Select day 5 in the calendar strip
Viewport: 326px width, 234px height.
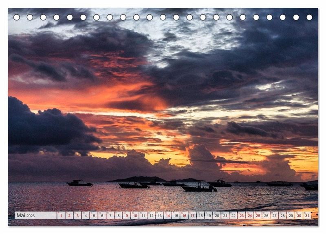point(94,216)
